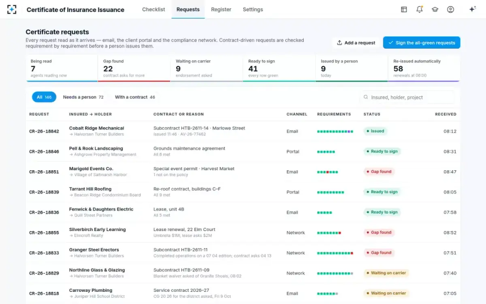The height and width of the screenshot is (304, 486).
Task: Focus the Insured, holder, project search field
Action: [x=407, y=97]
